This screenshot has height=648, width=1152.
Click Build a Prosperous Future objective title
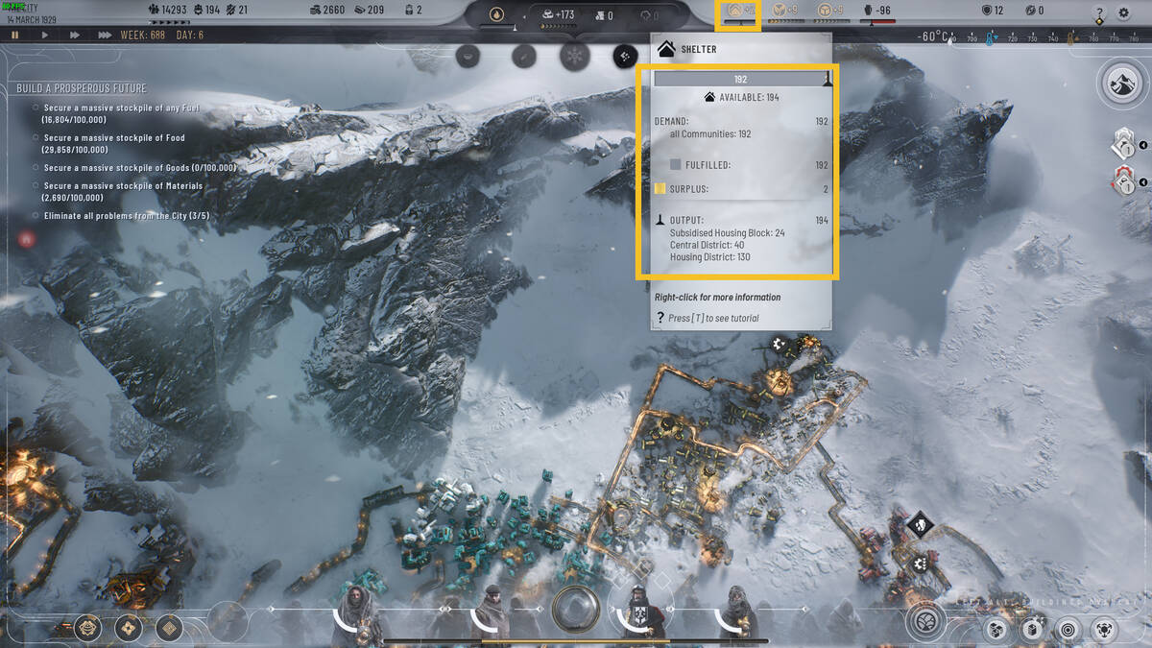[82, 89]
